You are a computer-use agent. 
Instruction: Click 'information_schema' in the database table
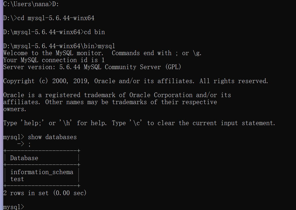41,172
